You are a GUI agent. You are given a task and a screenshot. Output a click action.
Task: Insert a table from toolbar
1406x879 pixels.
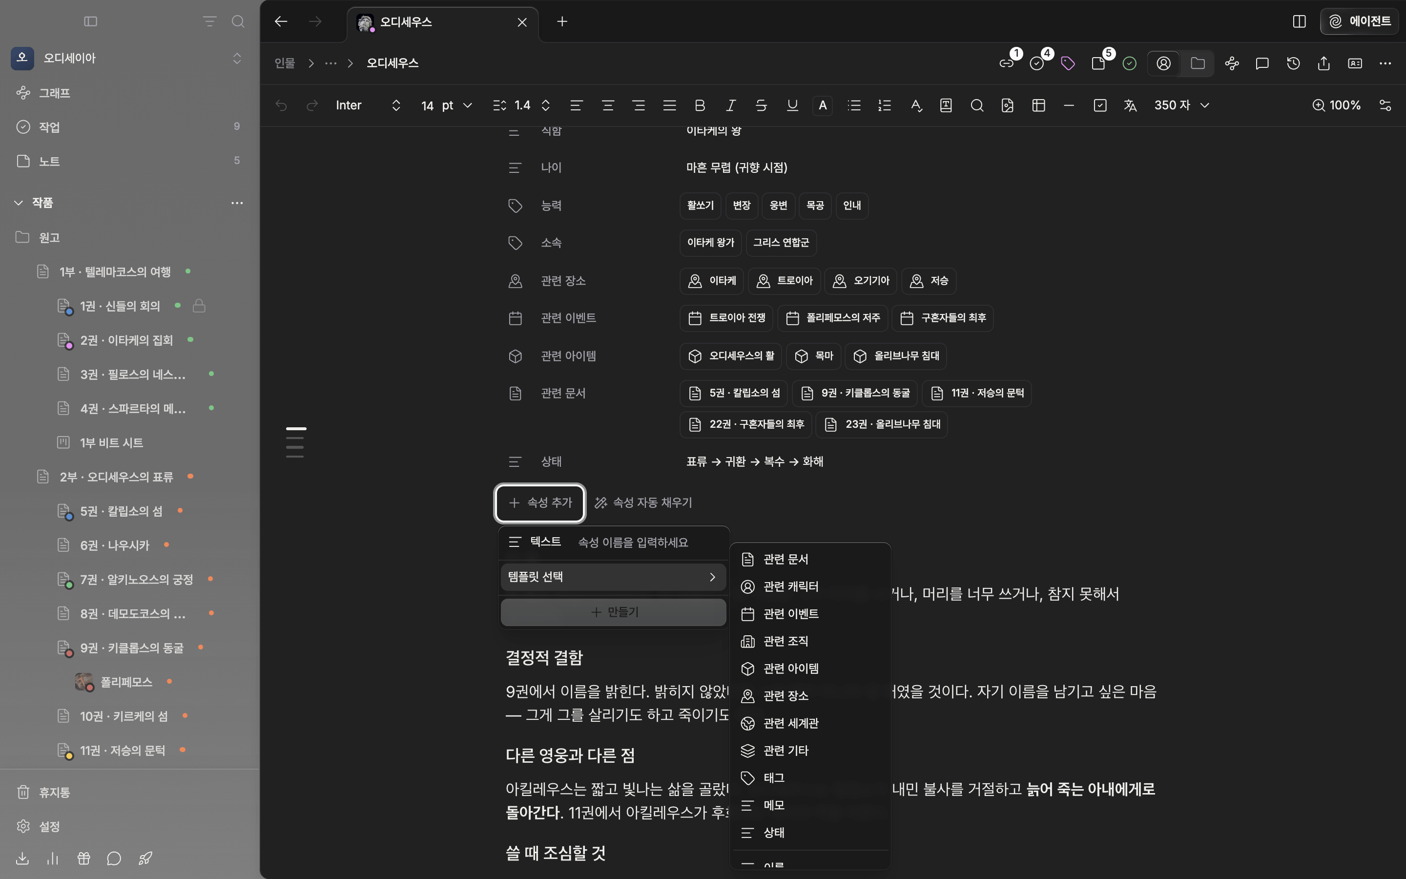pyautogui.click(x=1038, y=105)
